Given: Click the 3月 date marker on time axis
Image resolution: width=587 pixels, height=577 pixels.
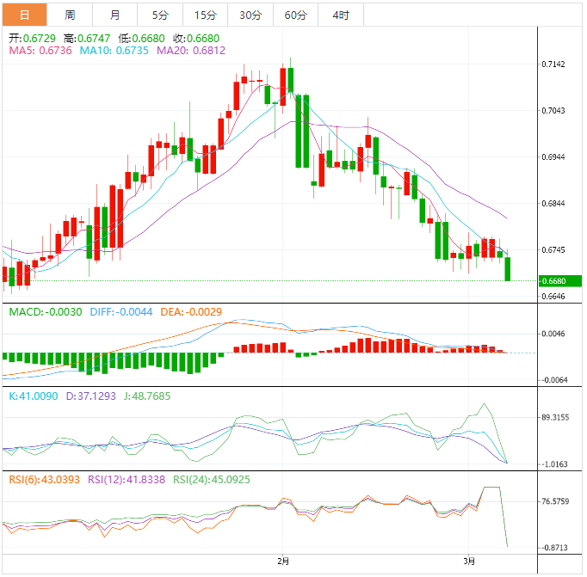Looking at the screenshot, I should tap(468, 561).
